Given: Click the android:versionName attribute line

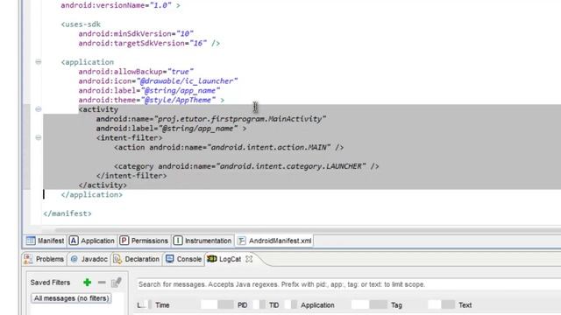Looking at the screenshot, I should (121, 5).
